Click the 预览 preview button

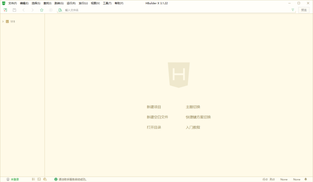point(304,10)
